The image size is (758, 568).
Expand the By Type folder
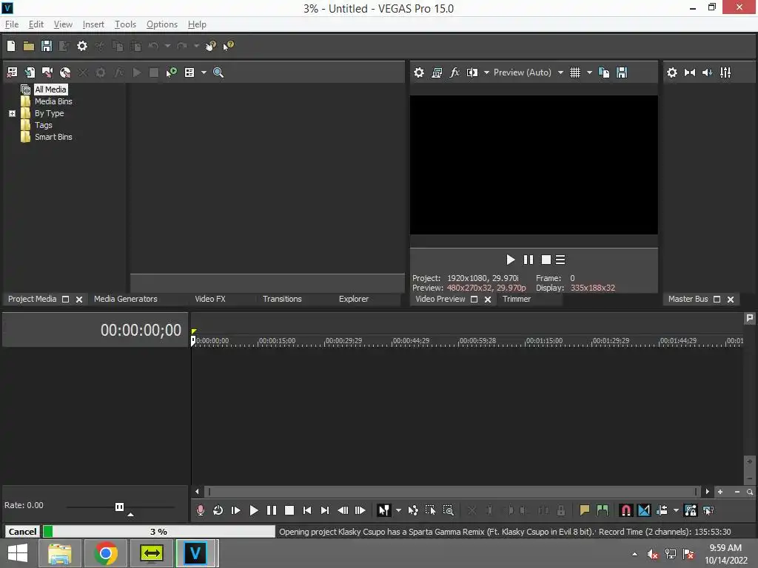12,113
